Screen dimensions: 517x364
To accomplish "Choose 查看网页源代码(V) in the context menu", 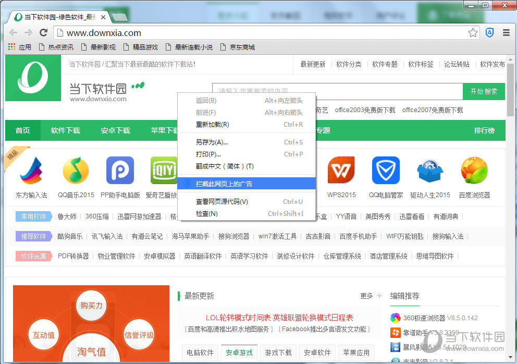I will click(247, 202).
